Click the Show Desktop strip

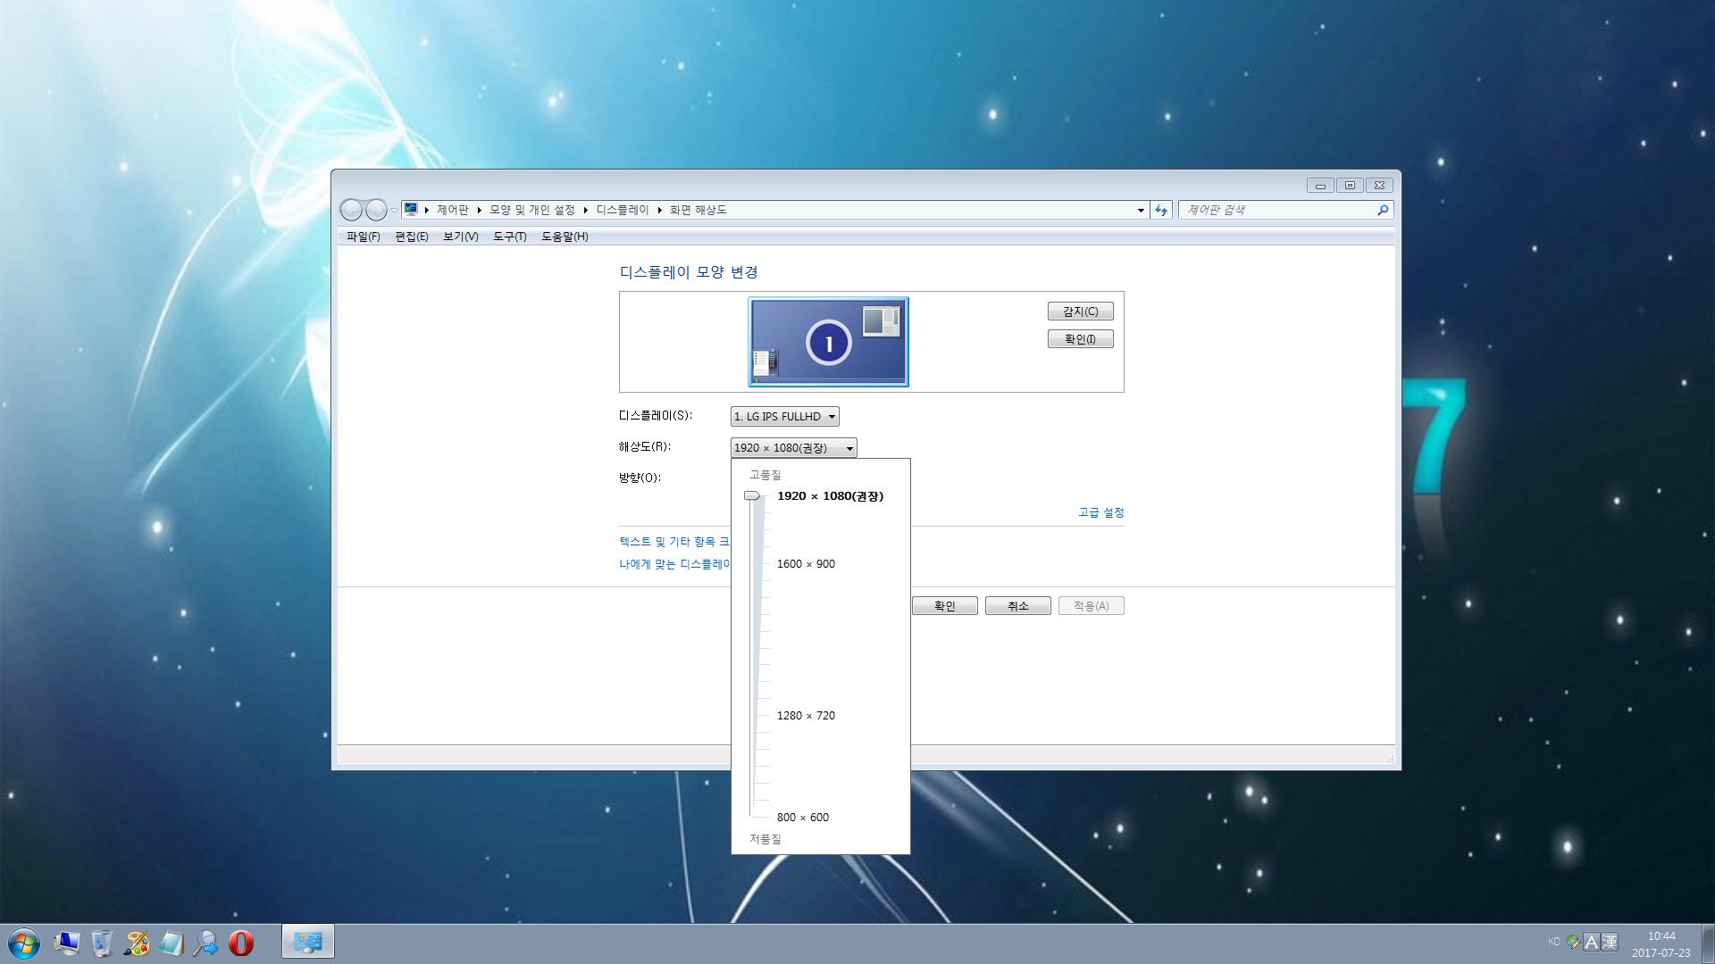click(1708, 944)
